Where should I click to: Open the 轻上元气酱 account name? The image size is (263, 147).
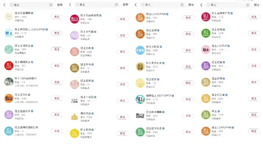pos(87,32)
